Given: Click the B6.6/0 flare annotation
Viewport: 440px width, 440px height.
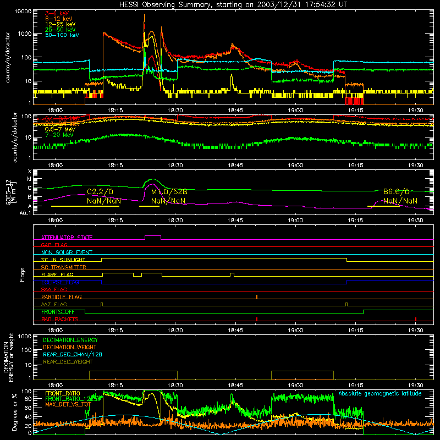Looking at the screenshot, I should point(397,191).
